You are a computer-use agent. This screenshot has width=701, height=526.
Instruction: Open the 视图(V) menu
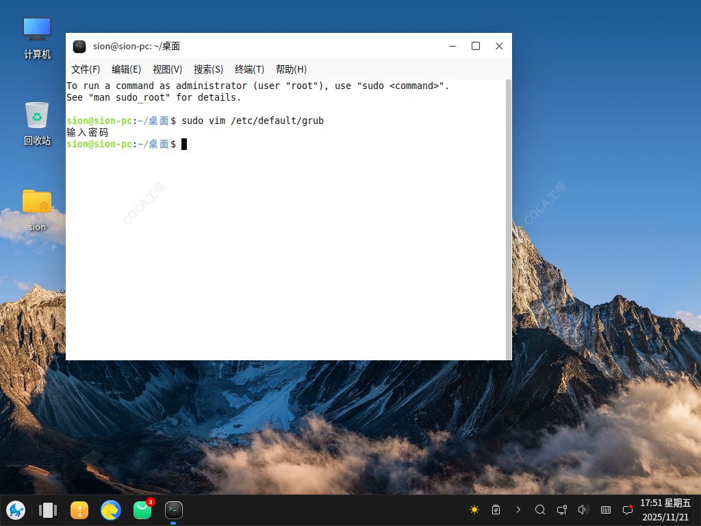click(x=167, y=69)
